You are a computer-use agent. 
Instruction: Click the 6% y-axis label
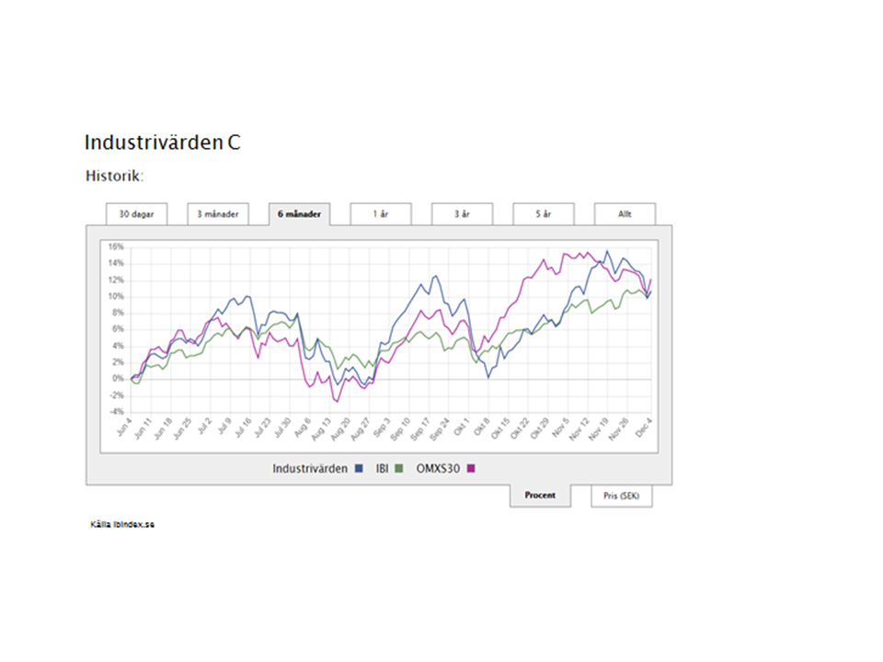tap(117, 329)
